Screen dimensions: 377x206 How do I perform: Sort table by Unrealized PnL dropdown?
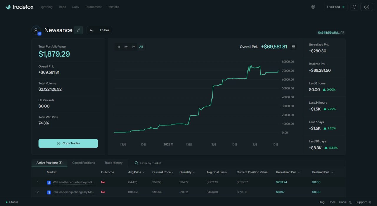click(288, 172)
